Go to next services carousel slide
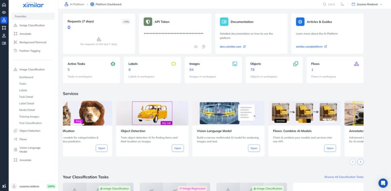Image resolution: width=391 pixels, height=191 pixels. point(360,162)
